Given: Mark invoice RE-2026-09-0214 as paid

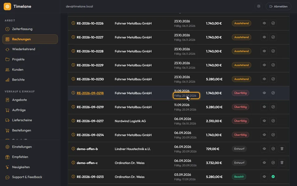Looking at the screenshot, I should point(273,135).
